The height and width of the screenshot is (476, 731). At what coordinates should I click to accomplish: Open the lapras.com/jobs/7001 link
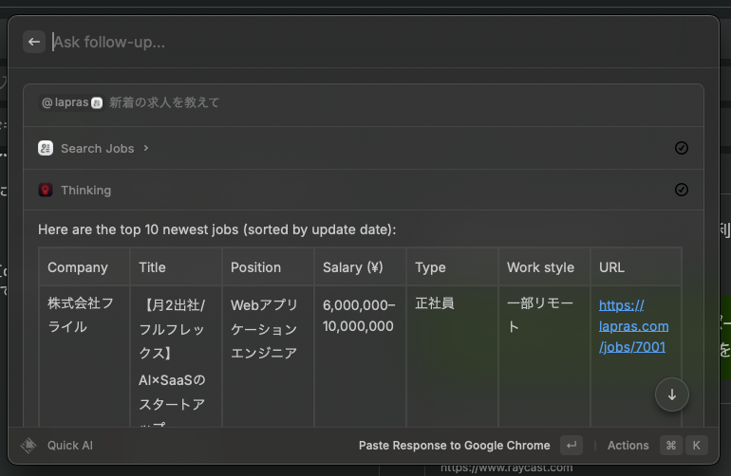(x=633, y=326)
